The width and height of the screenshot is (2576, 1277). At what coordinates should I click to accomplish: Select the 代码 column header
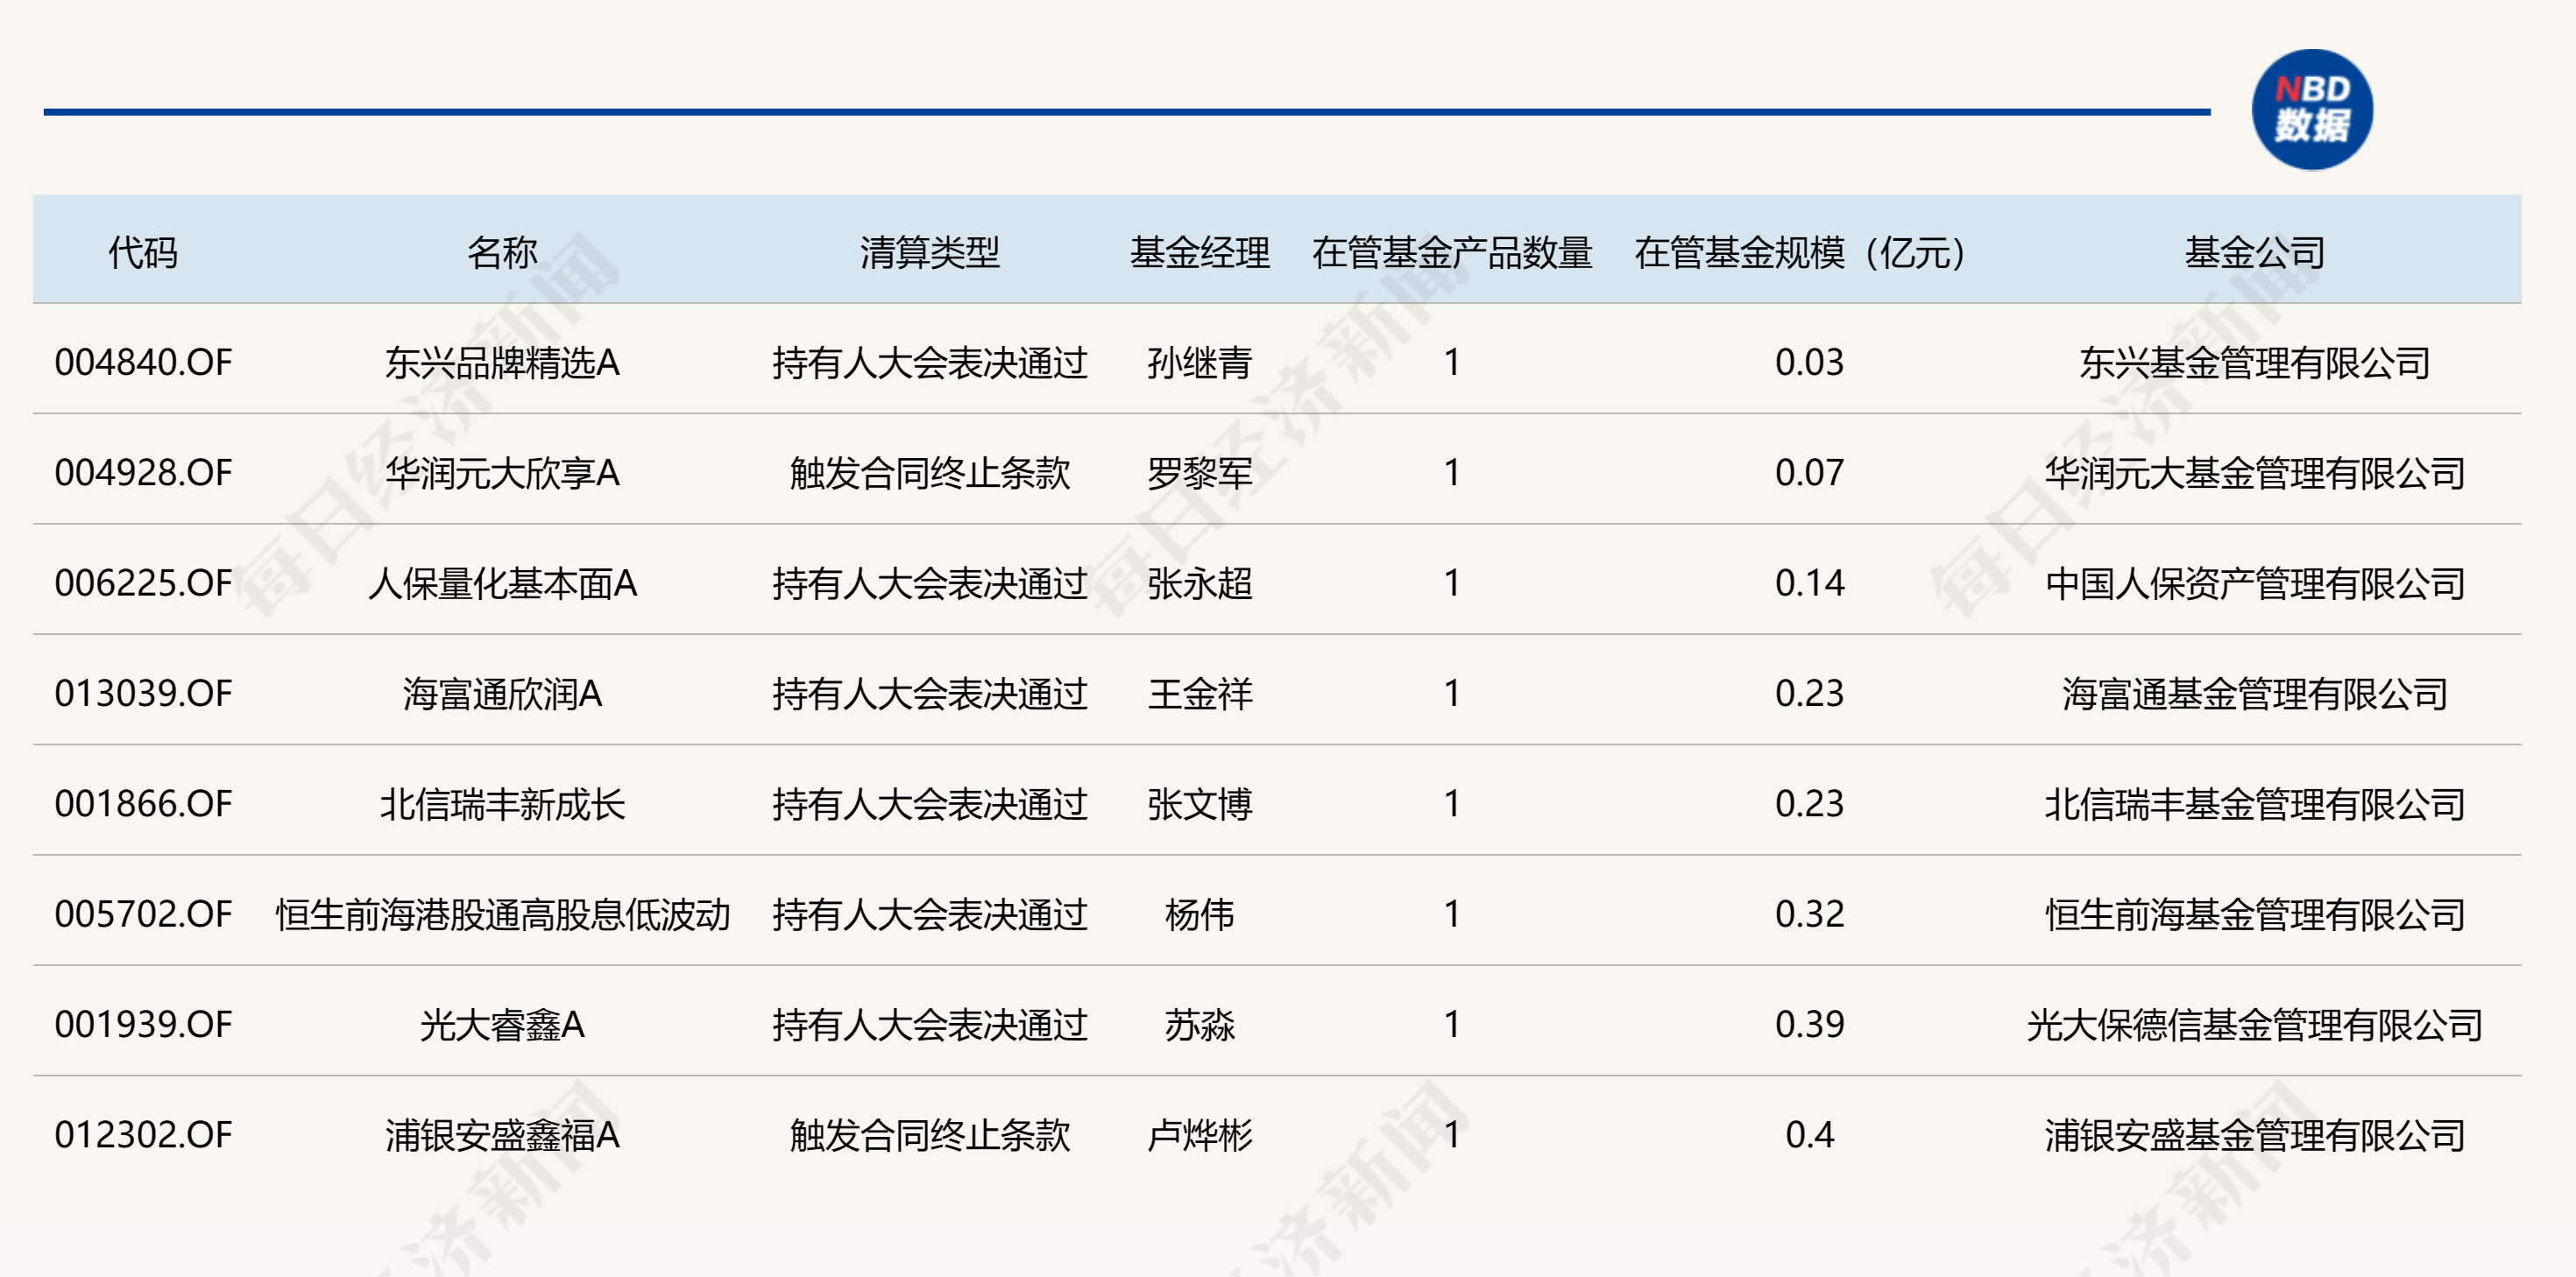143,252
